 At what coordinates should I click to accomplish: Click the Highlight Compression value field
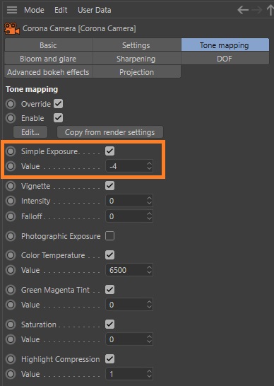click(x=129, y=374)
